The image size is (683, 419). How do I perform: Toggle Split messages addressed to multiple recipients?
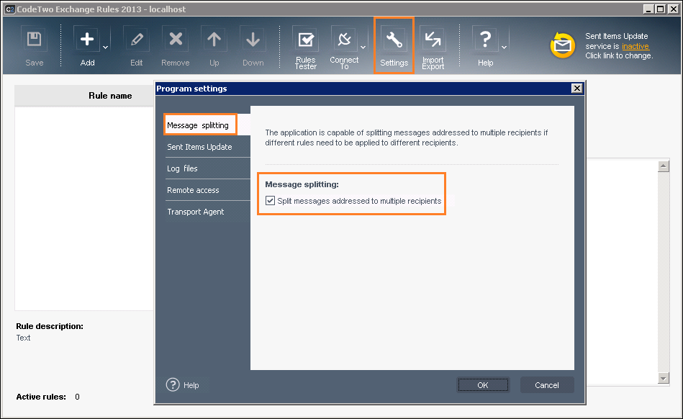point(270,201)
